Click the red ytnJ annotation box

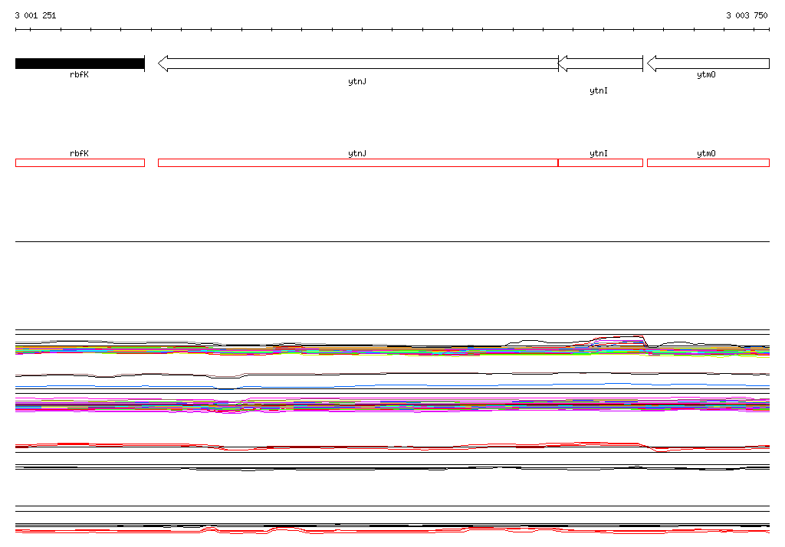click(358, 162)
